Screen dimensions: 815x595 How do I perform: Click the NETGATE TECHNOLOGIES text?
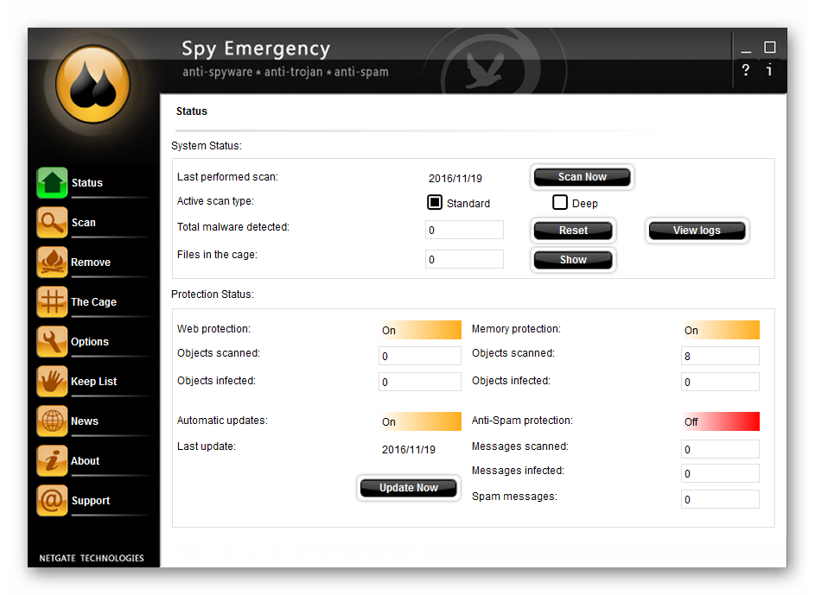pos(92,558)
